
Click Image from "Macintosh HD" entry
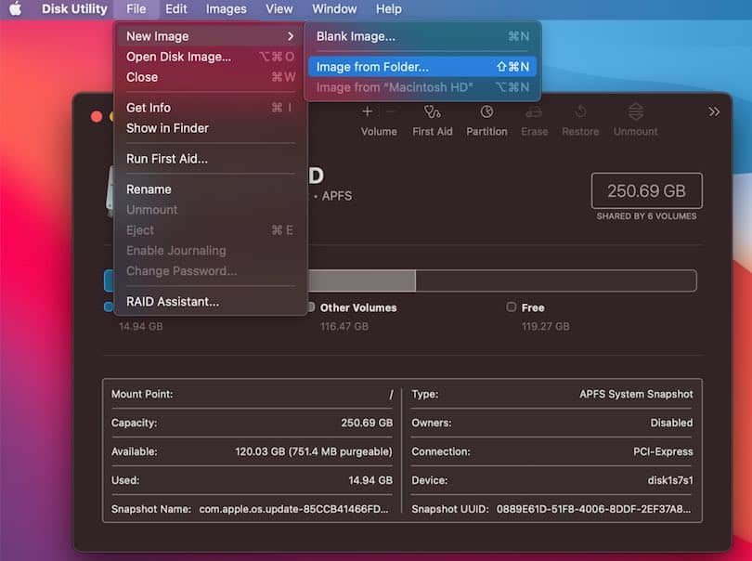[x=422, y=87]
